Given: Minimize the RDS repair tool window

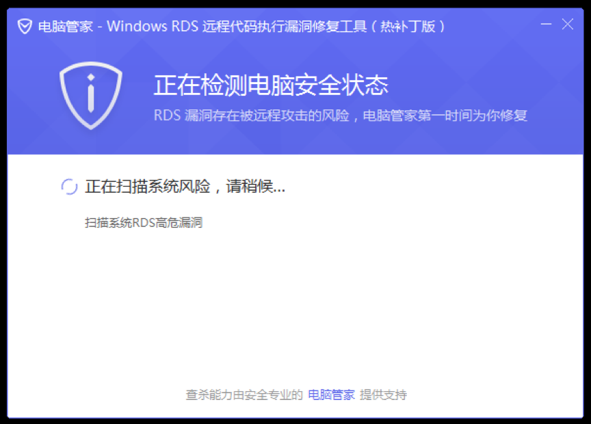Looking at the screenshot, I should coord(546,25).
